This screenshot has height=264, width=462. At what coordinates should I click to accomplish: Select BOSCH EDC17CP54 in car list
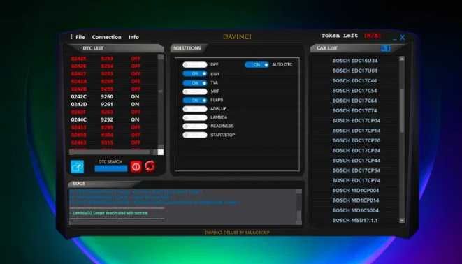pos(356,170)
